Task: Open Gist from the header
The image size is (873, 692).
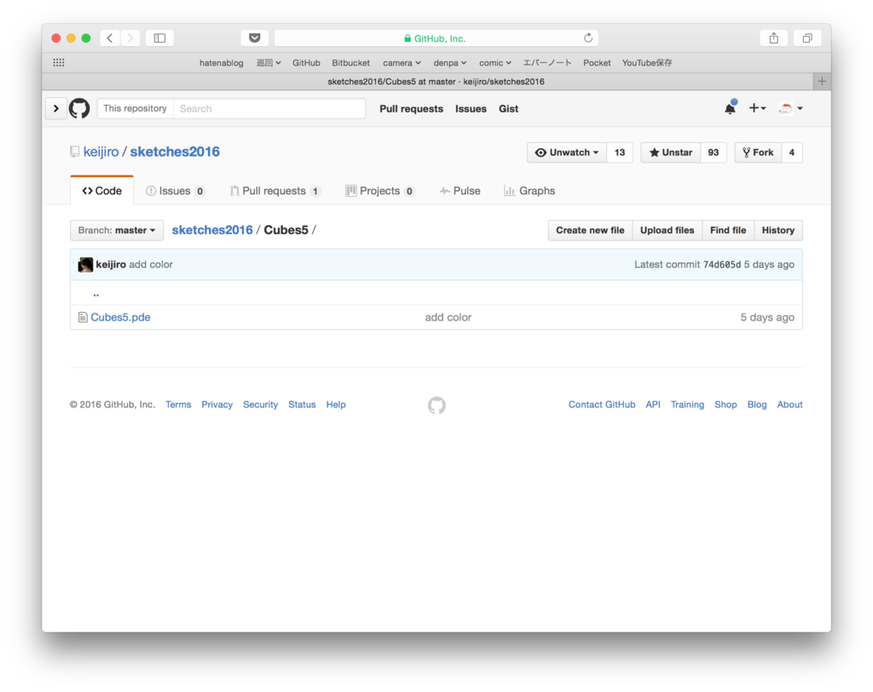Action: pos(508,108)
